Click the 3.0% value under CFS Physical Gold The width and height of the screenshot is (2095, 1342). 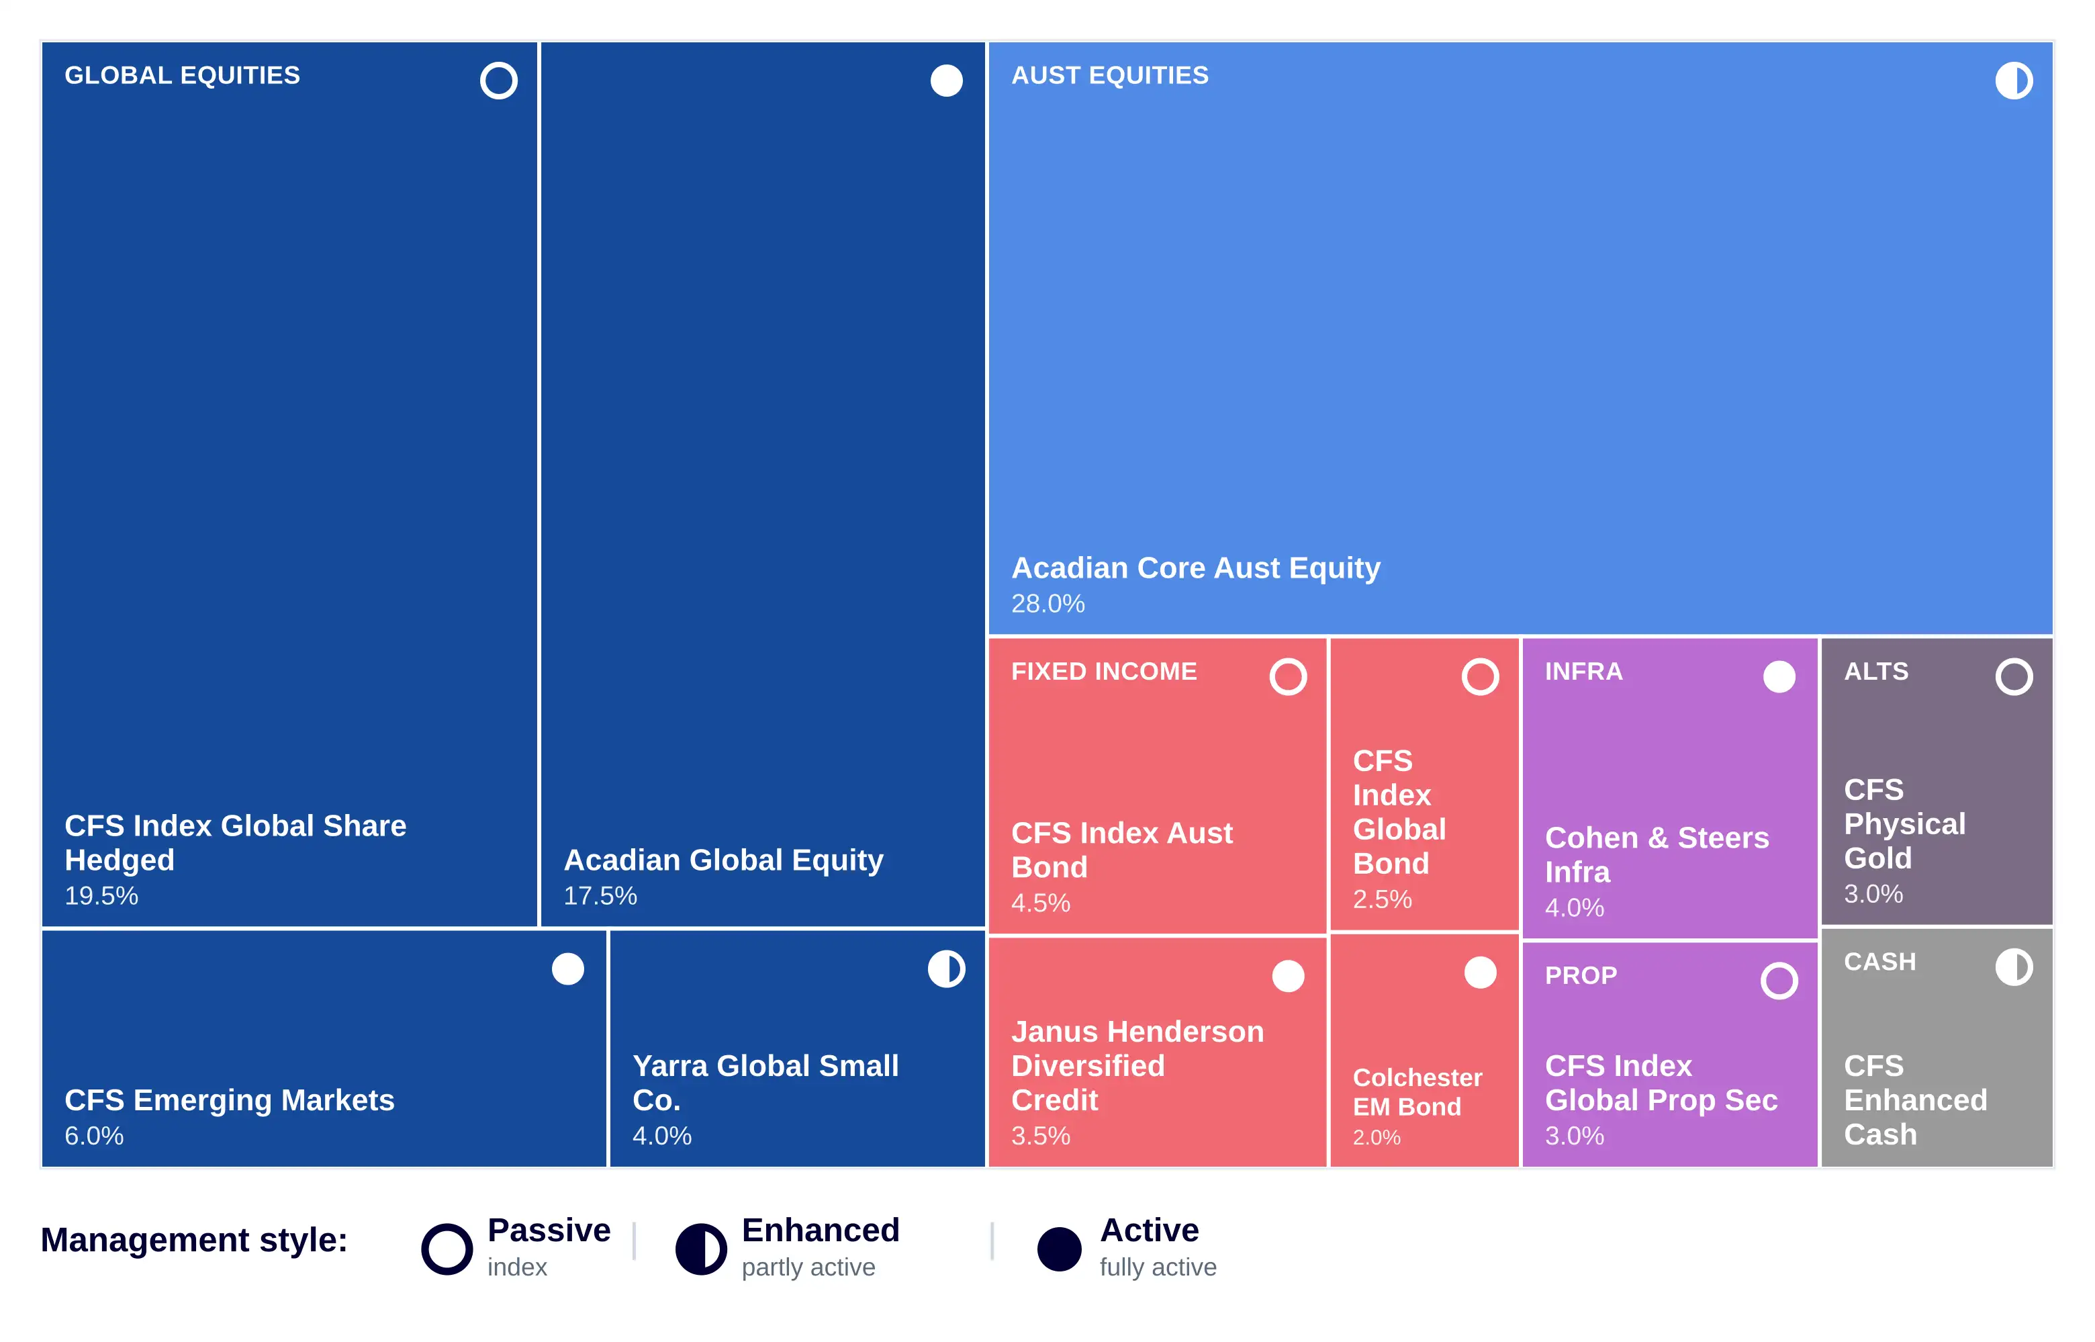(1873, 894)
